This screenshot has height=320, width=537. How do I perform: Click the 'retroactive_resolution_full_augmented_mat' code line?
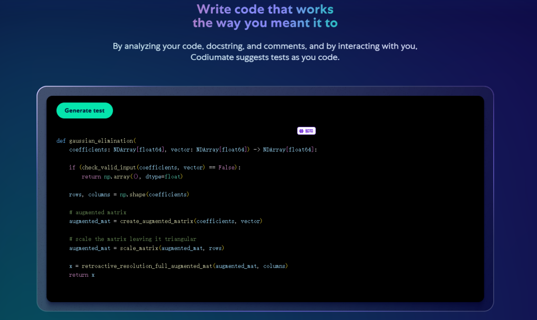tap(179, 266)
